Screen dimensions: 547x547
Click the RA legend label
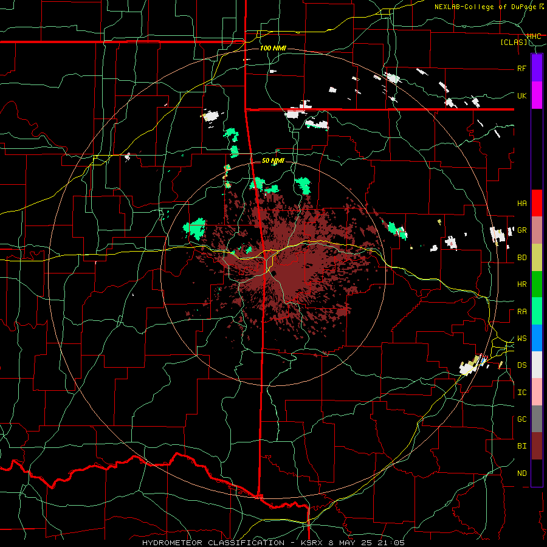click(521, 312)
